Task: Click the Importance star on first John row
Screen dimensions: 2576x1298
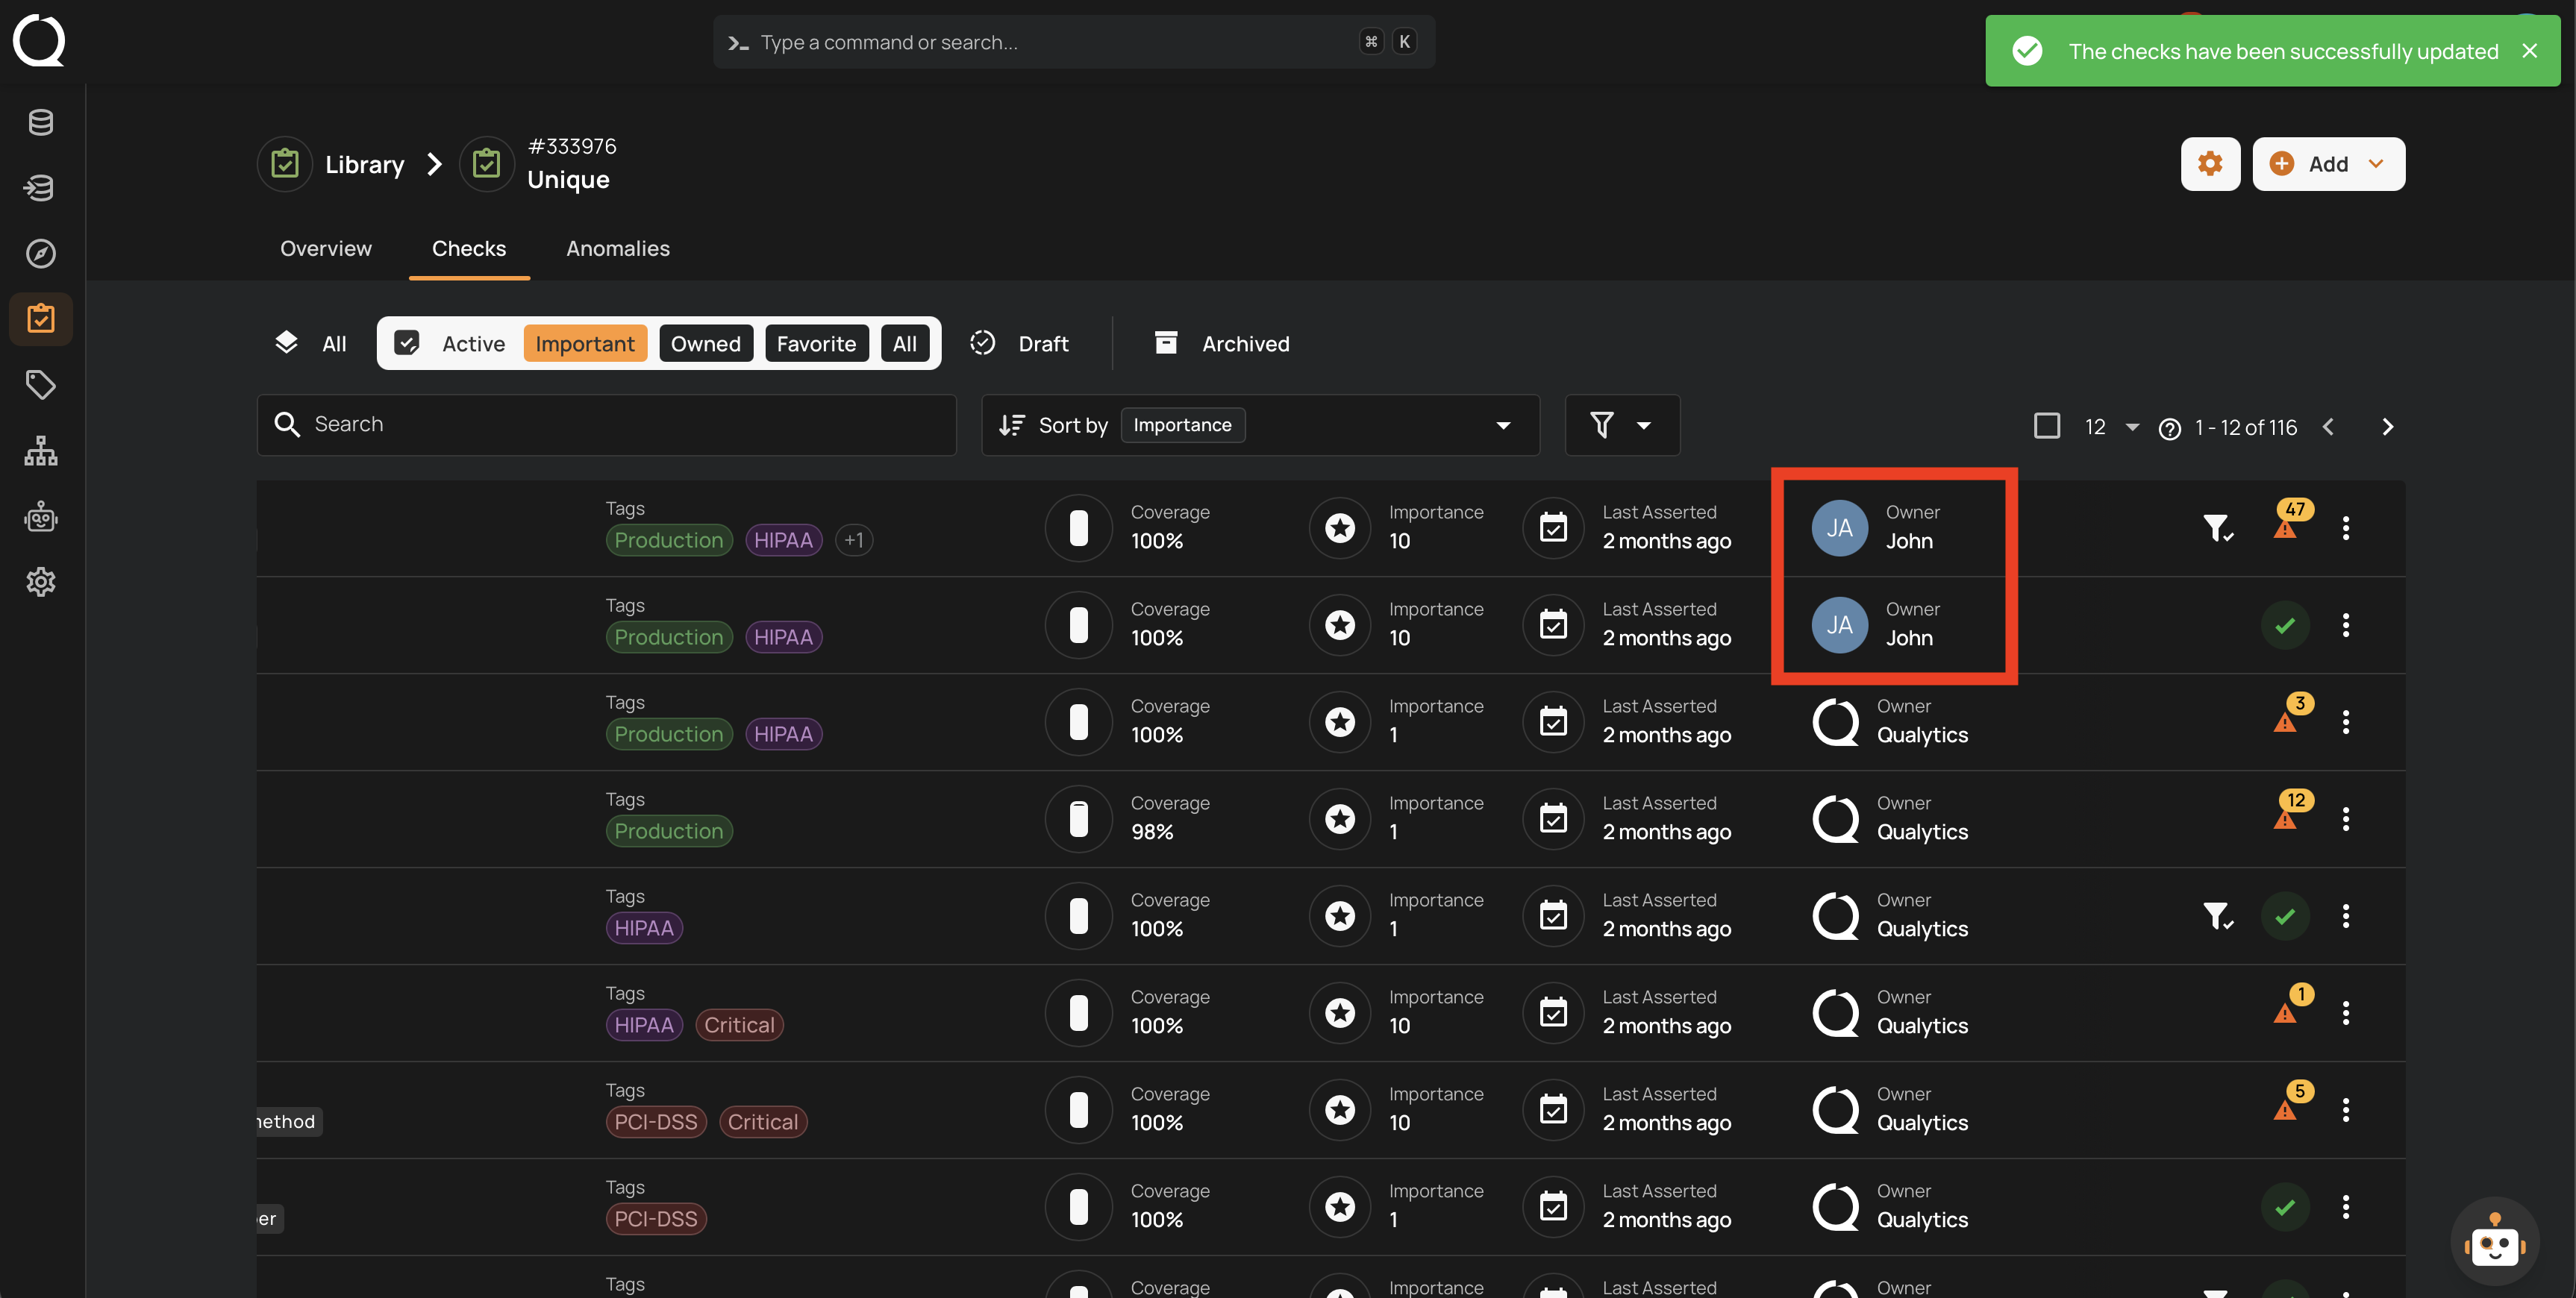Action: pyautogui.click(x=1340, y=528)
